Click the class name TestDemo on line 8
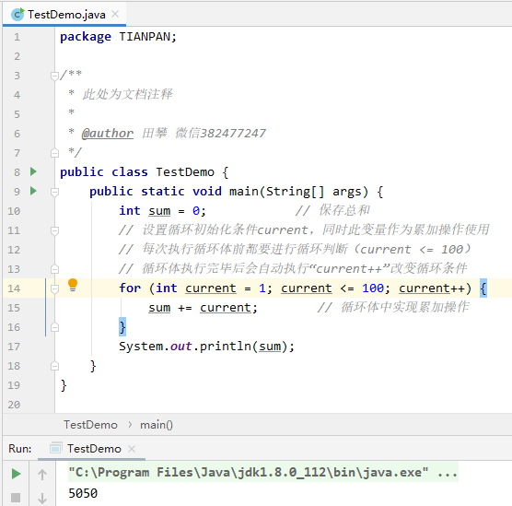Screen dimensions: 512x506 [x=185, y=172]
